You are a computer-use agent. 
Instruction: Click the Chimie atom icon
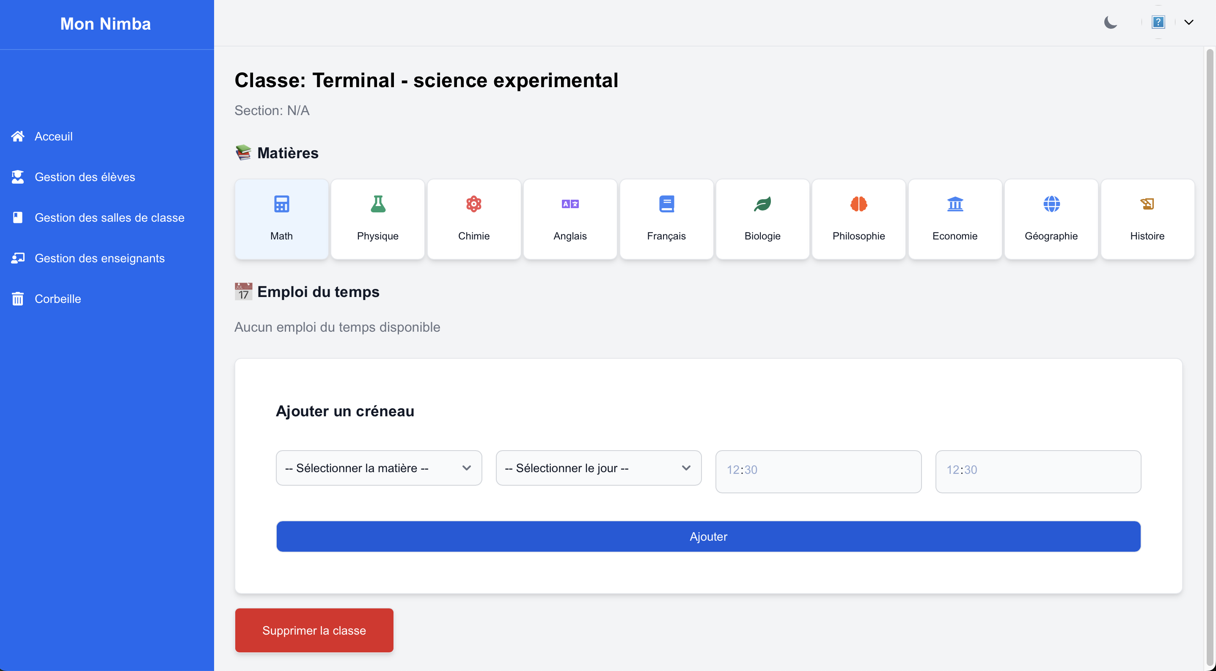[x=474, y=204]
